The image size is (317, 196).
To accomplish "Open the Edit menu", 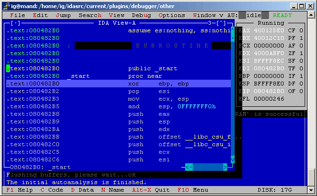I will coord(40,15).
